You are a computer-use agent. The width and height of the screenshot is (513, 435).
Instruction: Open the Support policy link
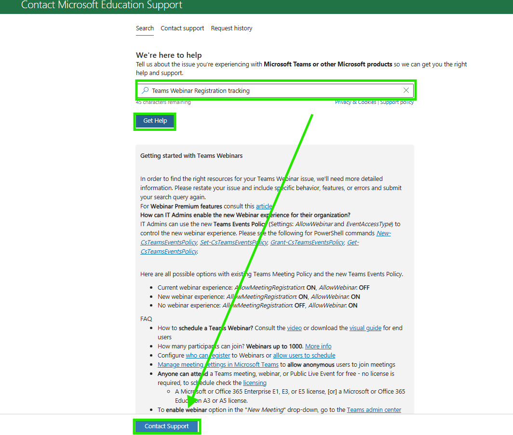pyautogui.click(x=397, y=102)
